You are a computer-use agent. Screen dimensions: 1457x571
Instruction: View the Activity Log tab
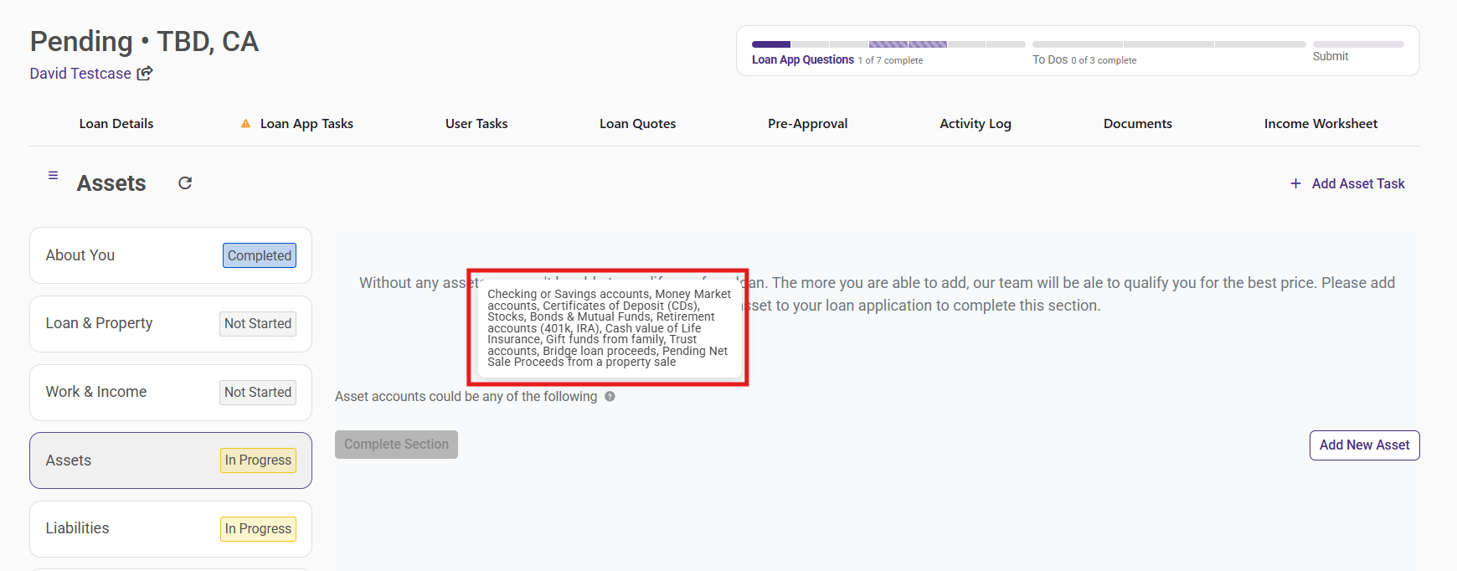[976, 124]
